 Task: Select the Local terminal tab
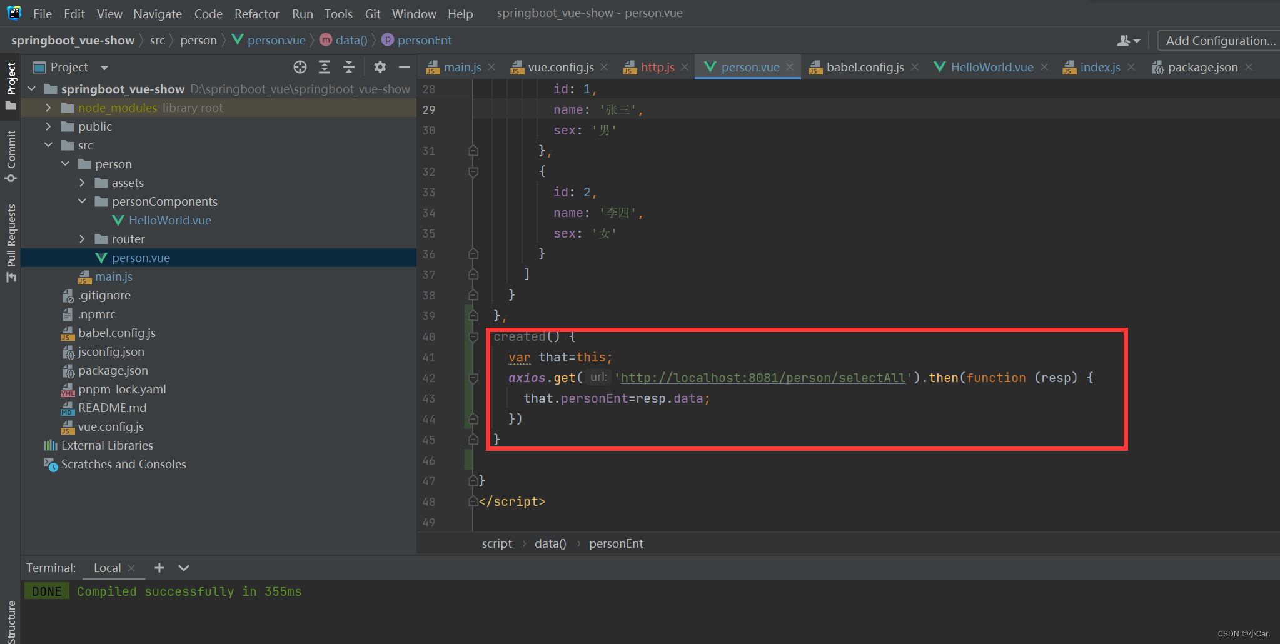107,568
